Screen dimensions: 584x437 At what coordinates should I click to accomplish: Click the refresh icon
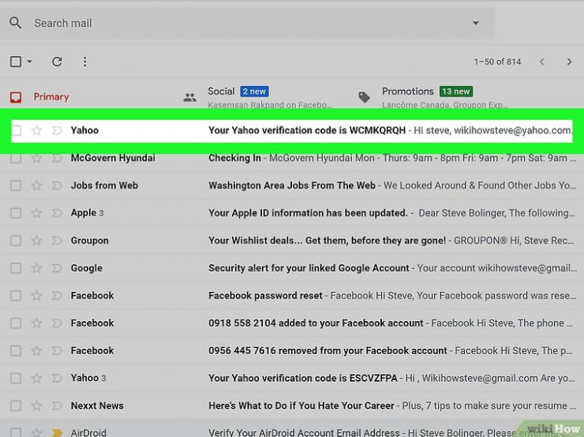click(57, 62)
